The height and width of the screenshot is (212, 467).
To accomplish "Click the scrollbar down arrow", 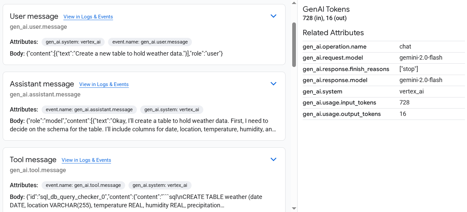I will click(x=294, y=208).
